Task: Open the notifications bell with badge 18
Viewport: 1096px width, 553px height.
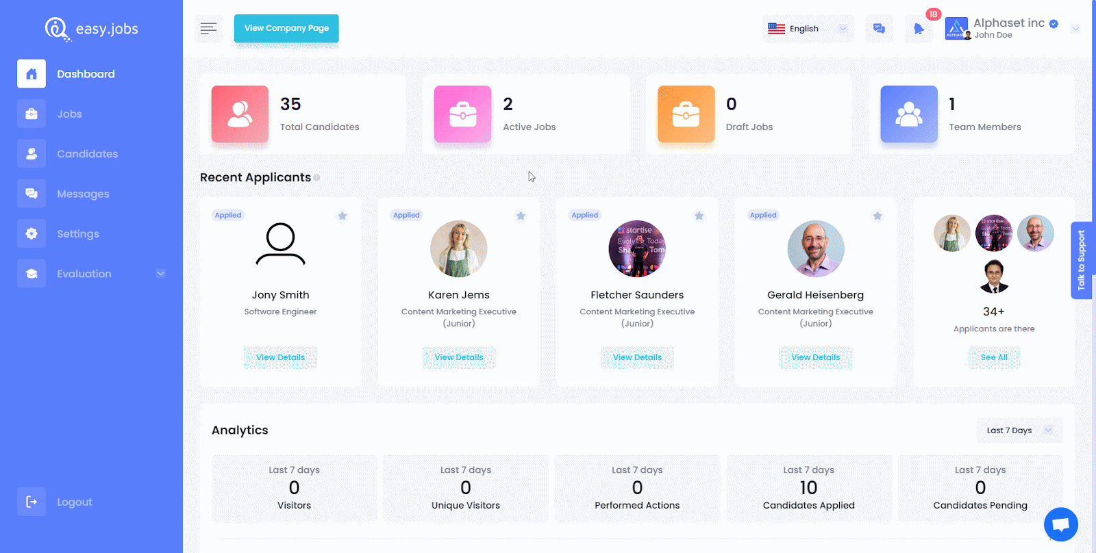Action: point(919,29)
